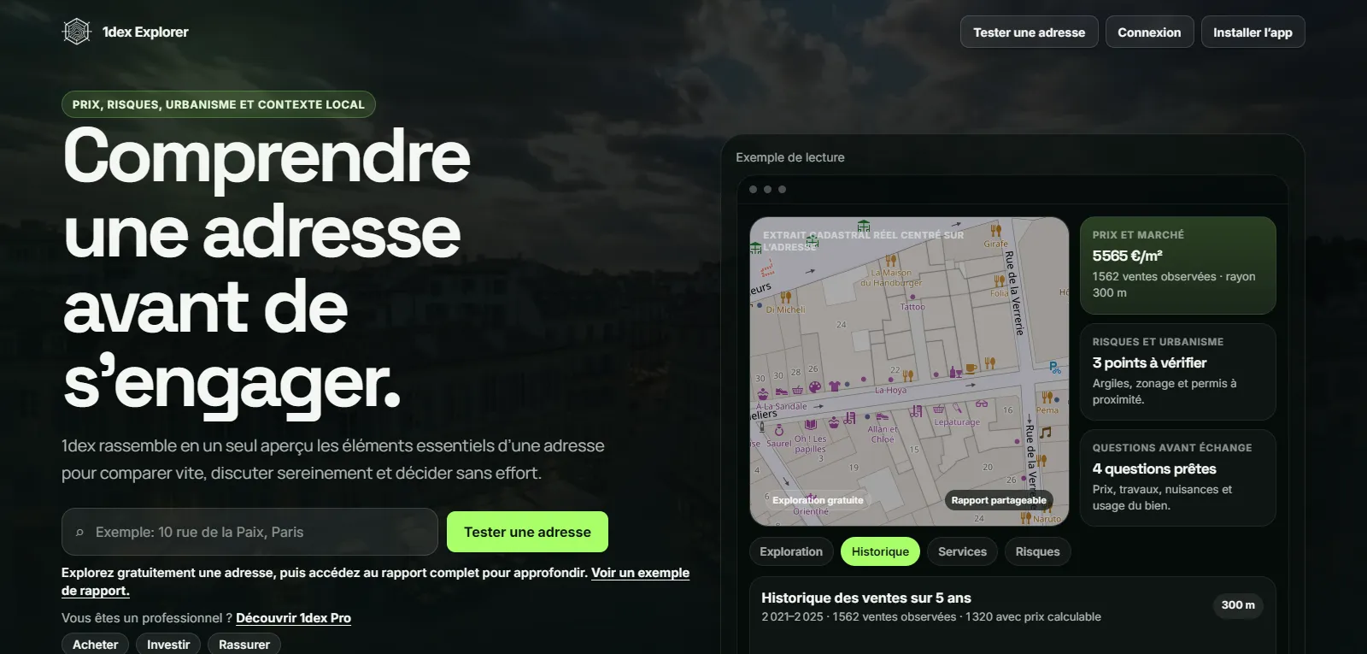Show the Risques tab
The height and width of the screenshot is (654, 1367).
point(1037,551)
